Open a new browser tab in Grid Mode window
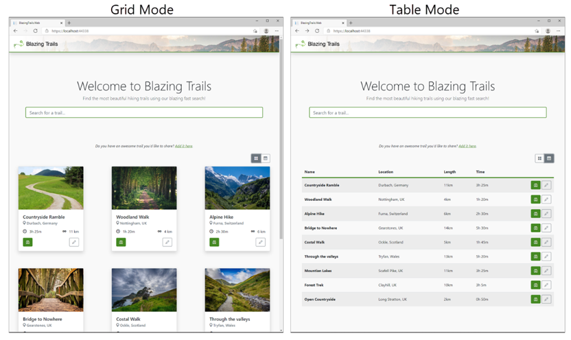The height and width of the screenshot is (340, 571). [69, 23]
